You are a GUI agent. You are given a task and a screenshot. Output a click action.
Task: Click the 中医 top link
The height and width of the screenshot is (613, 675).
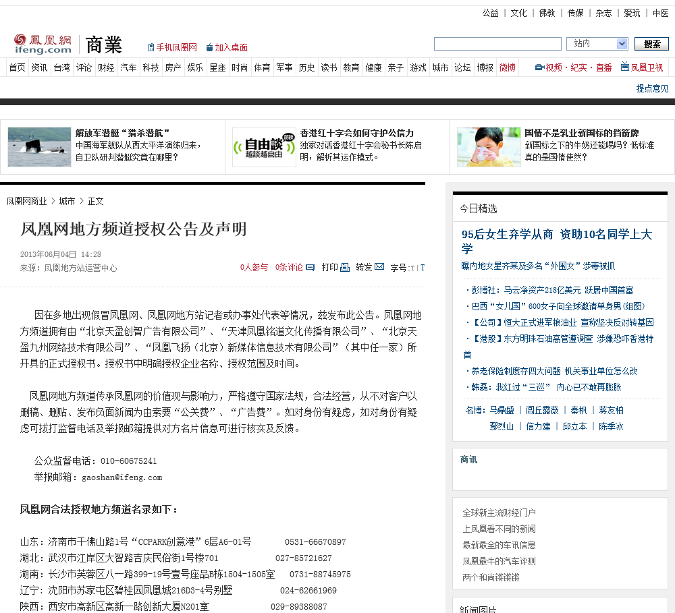[x=660, y=13]
